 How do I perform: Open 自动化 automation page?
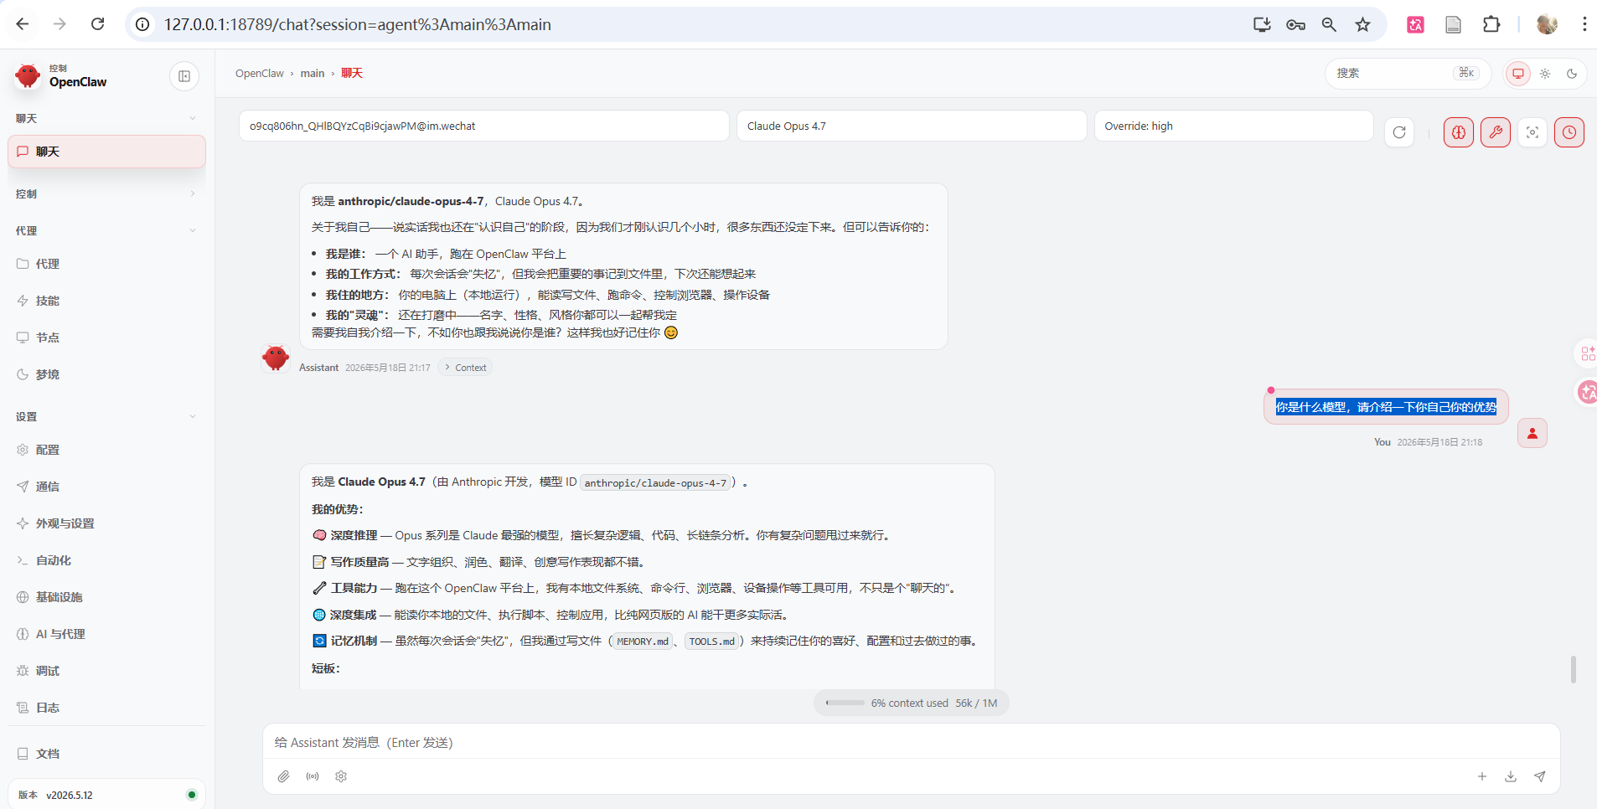[106, 560]
